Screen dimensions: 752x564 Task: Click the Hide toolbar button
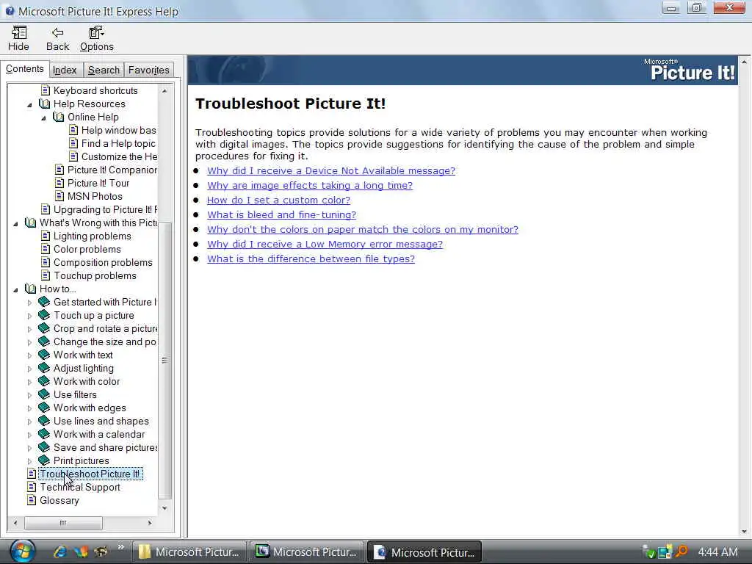point(18,38)
